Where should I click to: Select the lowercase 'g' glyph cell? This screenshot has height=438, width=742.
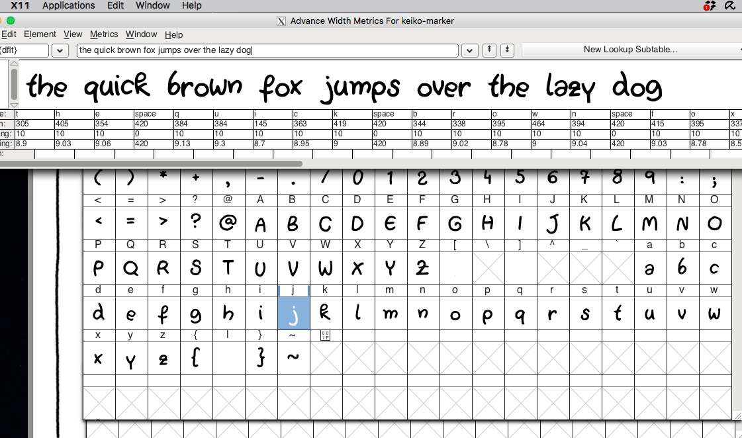[196, 313]
